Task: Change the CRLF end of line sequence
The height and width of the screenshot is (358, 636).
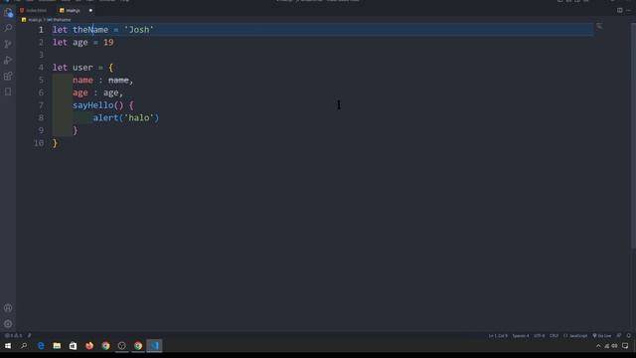Action: [x=554, y=336]
